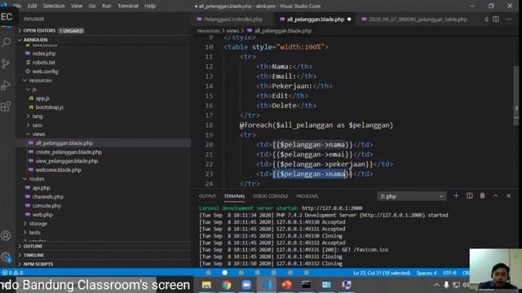
Task: Open the Accounts menu icon
Action: click(6, 235)
